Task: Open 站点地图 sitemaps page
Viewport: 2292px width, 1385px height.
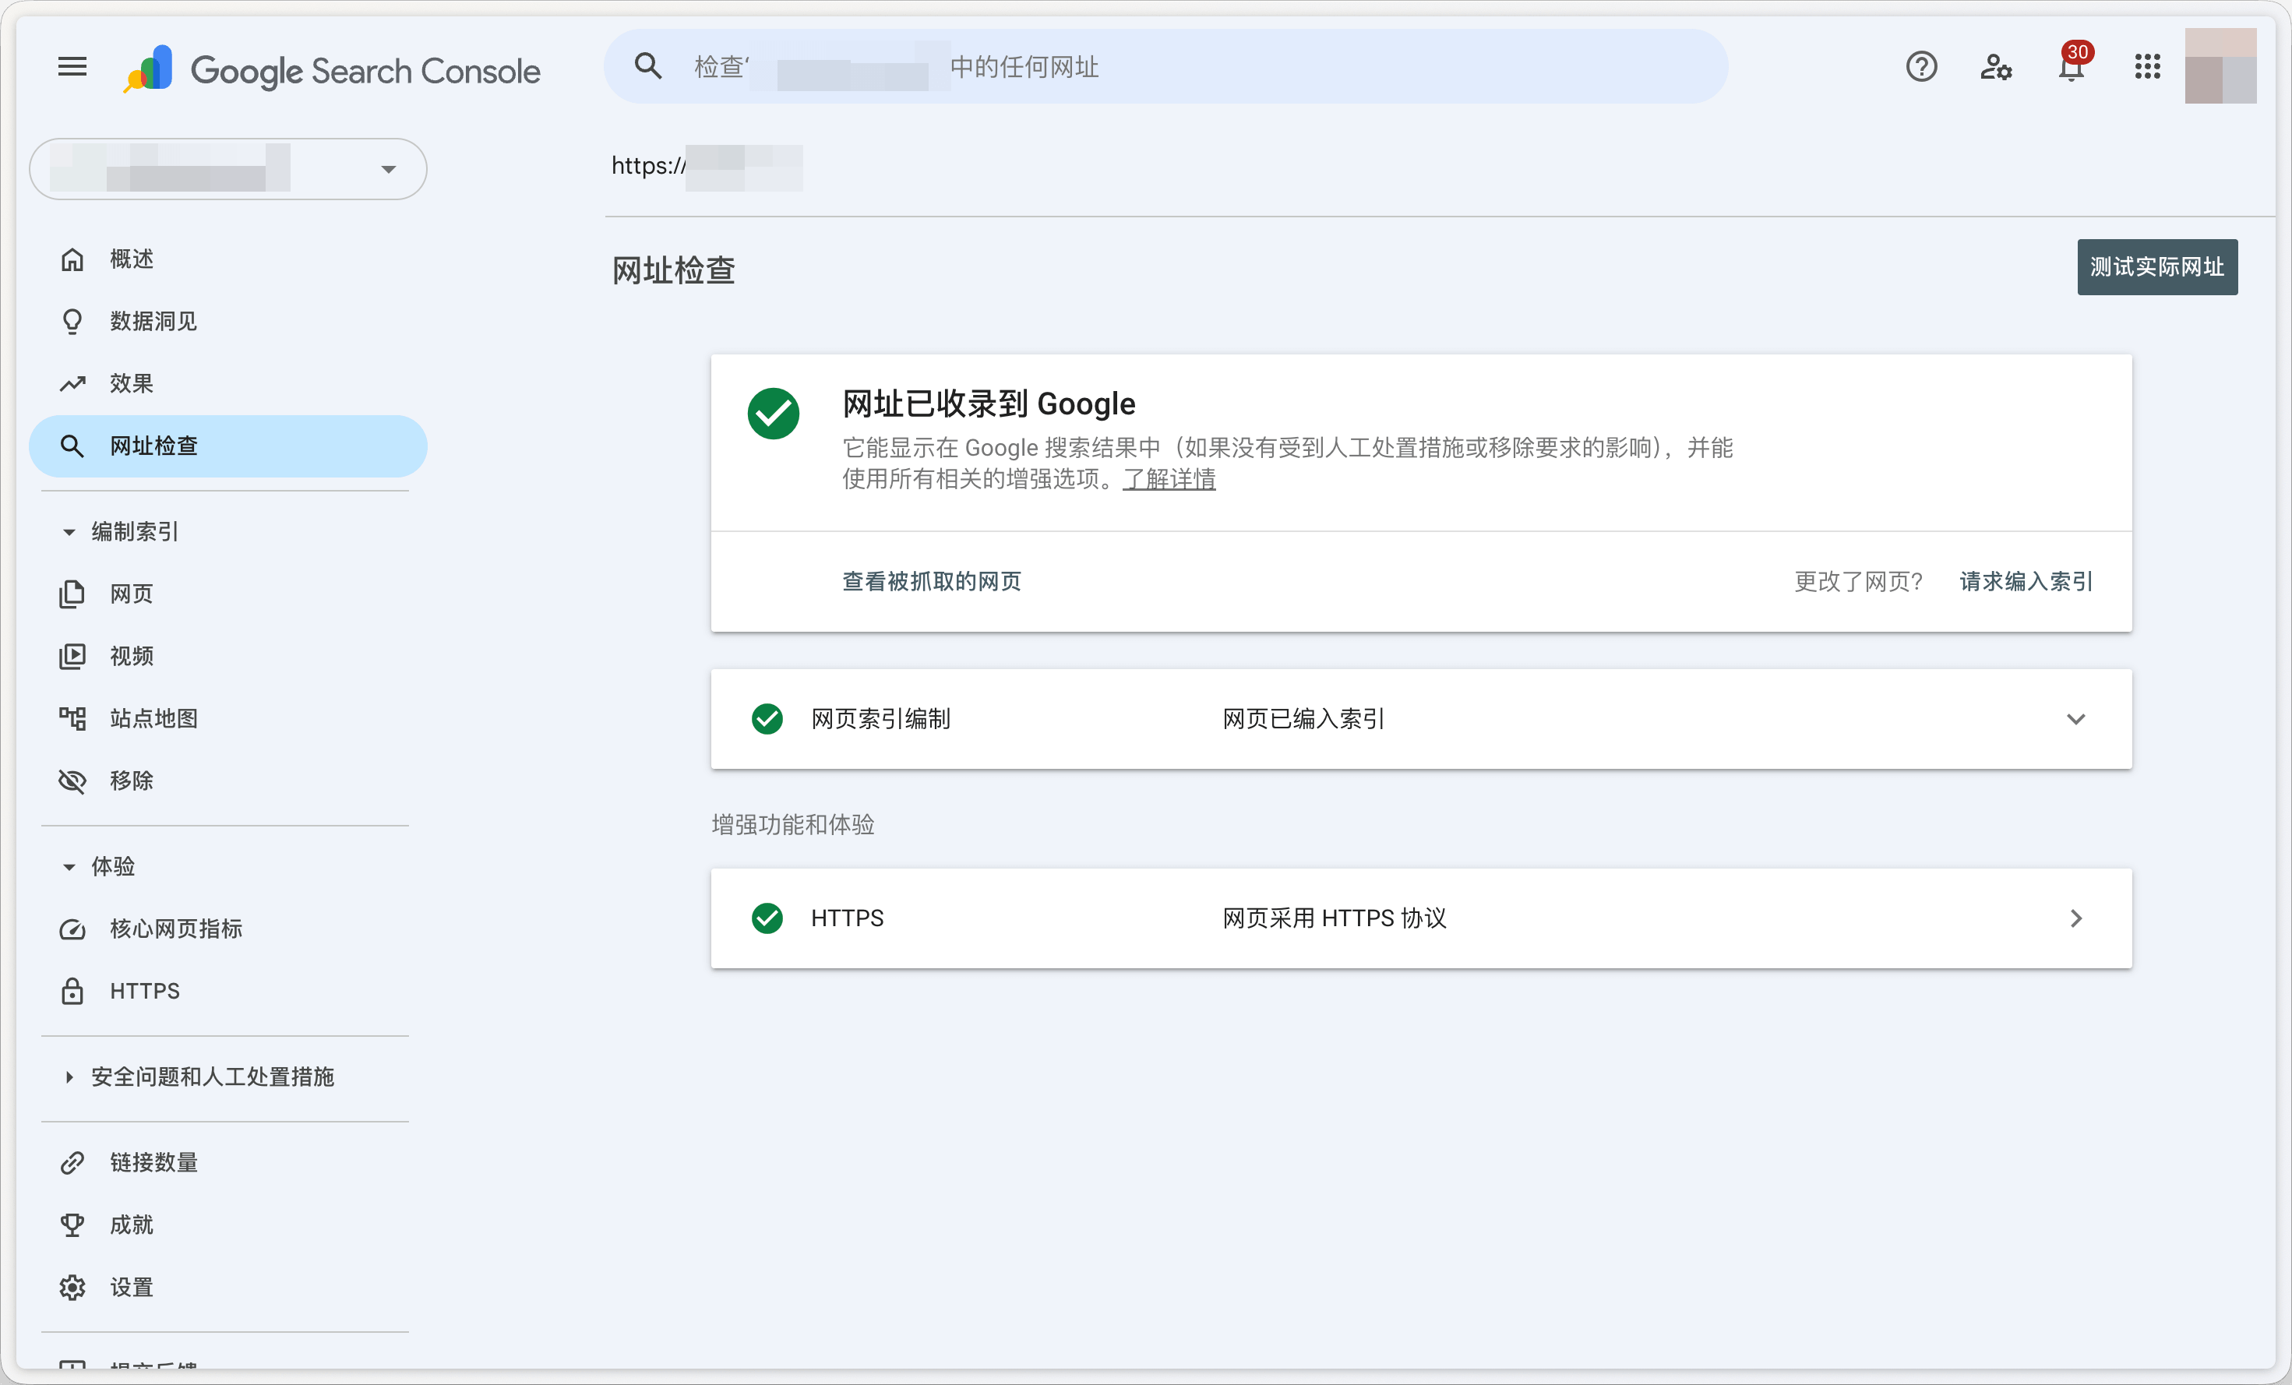Action: [x=228, y=718]
